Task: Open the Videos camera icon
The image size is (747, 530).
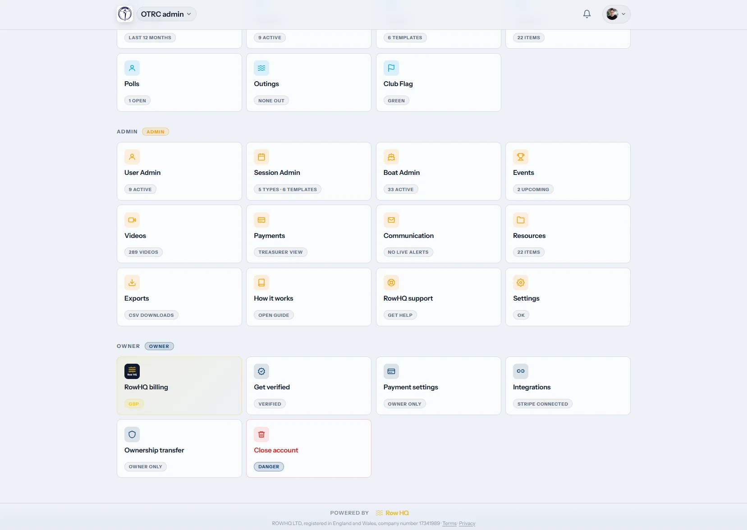Action: [132, 220]
